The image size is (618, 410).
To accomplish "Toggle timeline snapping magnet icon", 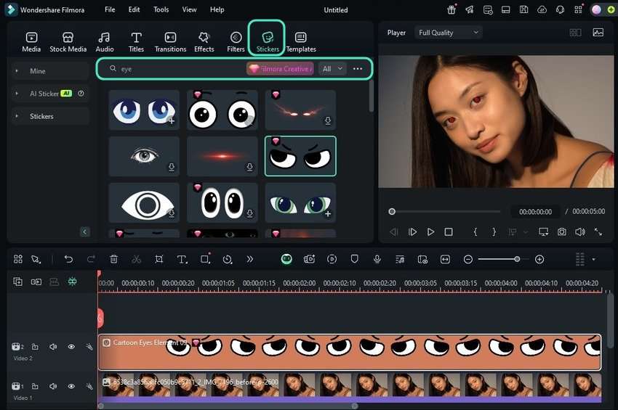I will [72, 282].
